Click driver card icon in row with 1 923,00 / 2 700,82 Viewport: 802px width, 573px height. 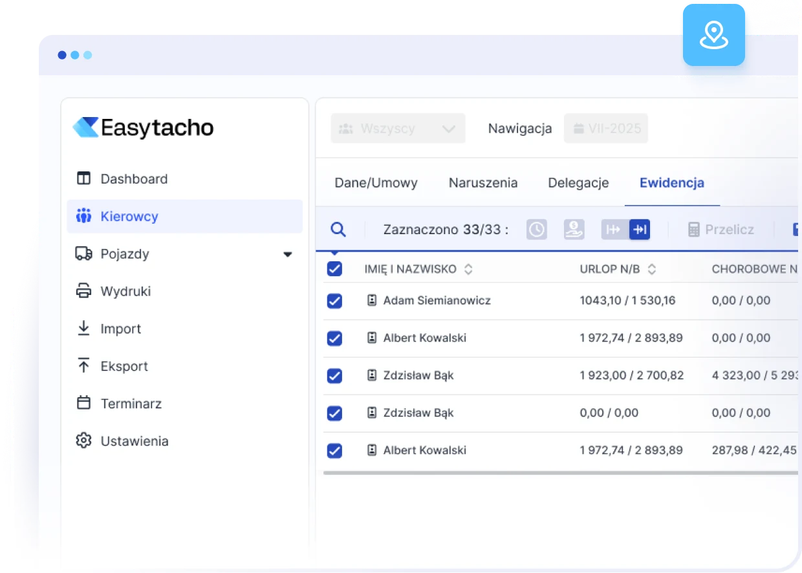click(x=372, y=376)
